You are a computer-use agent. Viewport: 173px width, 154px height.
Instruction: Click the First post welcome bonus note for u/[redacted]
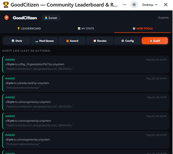[23, 88]
